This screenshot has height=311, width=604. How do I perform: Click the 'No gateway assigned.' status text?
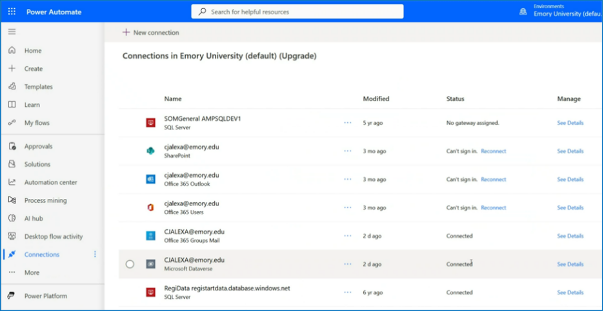(x=472, y=123)
